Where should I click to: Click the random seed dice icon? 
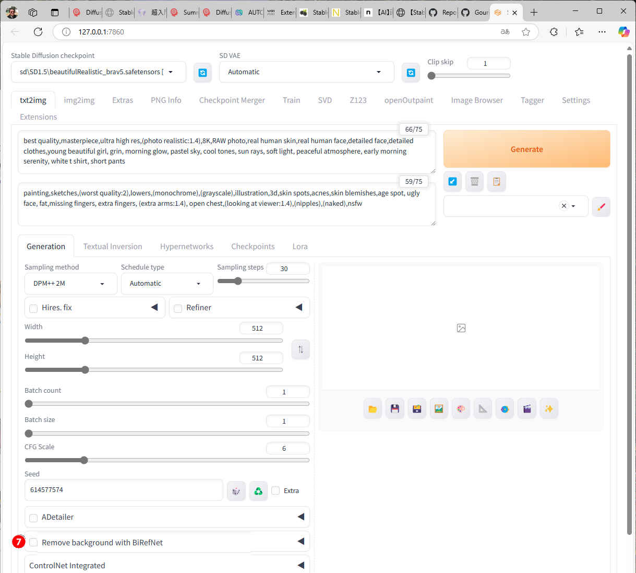(x=236, y=491)
